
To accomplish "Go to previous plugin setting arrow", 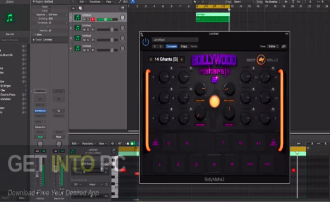I will coord(155,46).
